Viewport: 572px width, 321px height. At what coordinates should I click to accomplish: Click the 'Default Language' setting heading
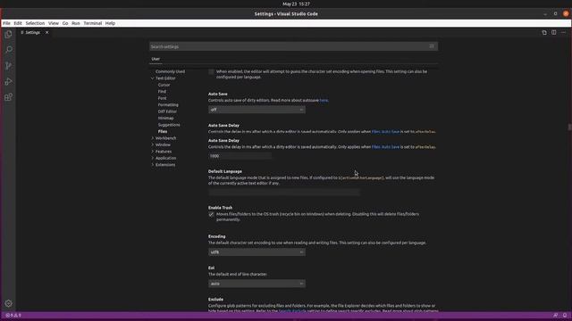point(225,171)
